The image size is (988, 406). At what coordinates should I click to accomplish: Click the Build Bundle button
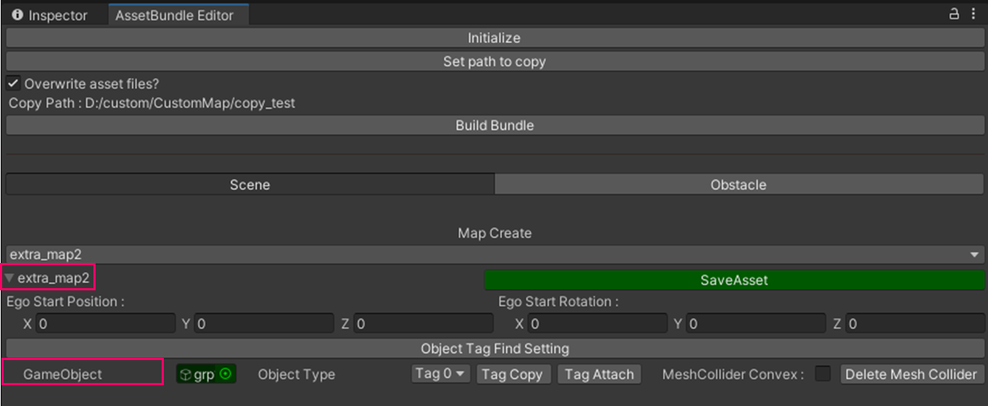click(494, 125)
